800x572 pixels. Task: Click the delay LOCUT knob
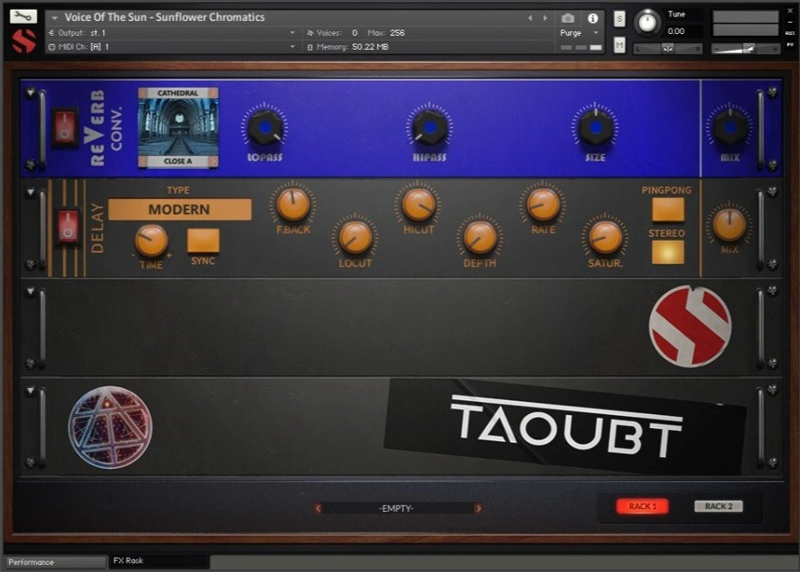point(355,238)
